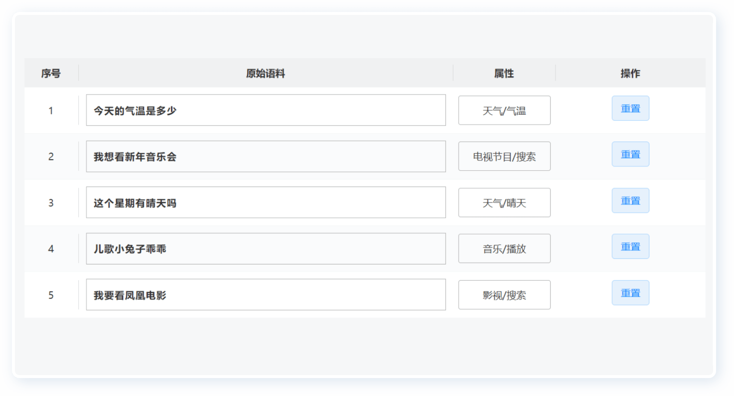Select the 原始语料 column header
Viewport: 734px width, 396px height.
tap(265, 73)
